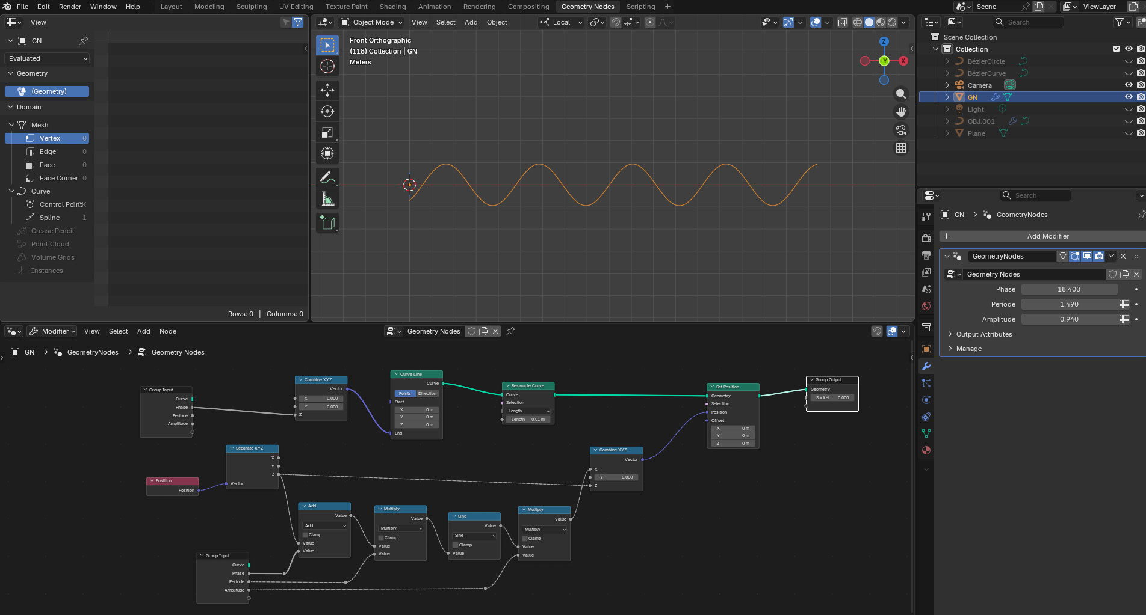Toggle Clamp checkbox on the Sine node

(456, 545)
